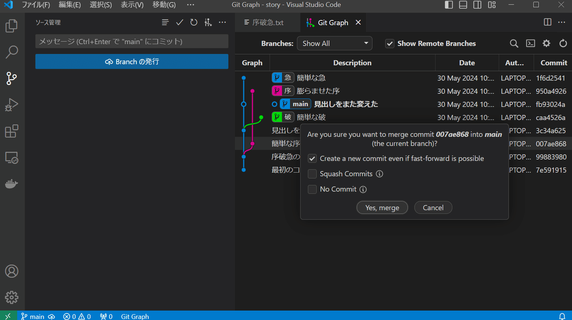Click Branch の発行 publish button
Viewport: 572px width, 320px height.
click(x=132, y=62)
